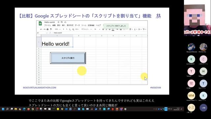Click the pink こ participant avatar
Screen dimensions: 211x119
tap(203, 59)
